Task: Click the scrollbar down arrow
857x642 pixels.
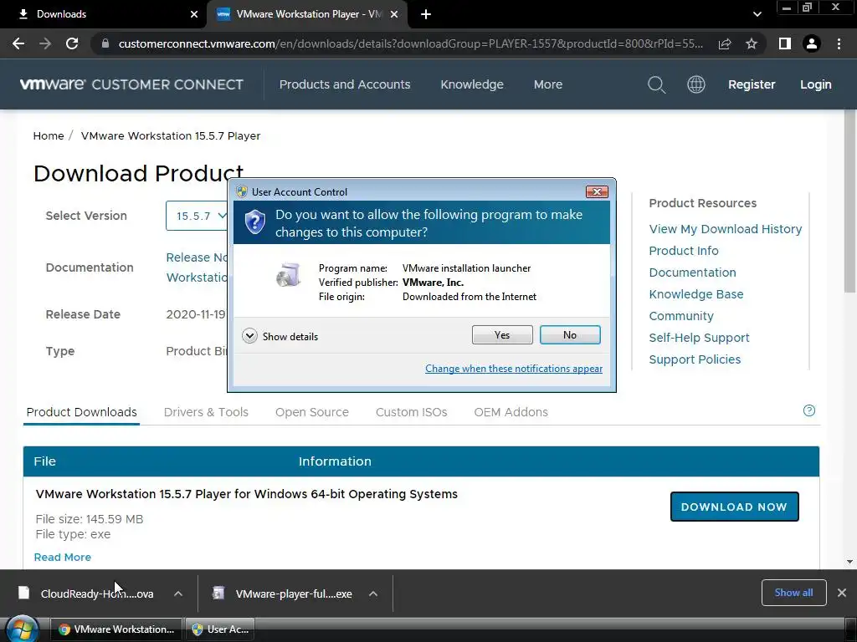Action: (850, 562)
